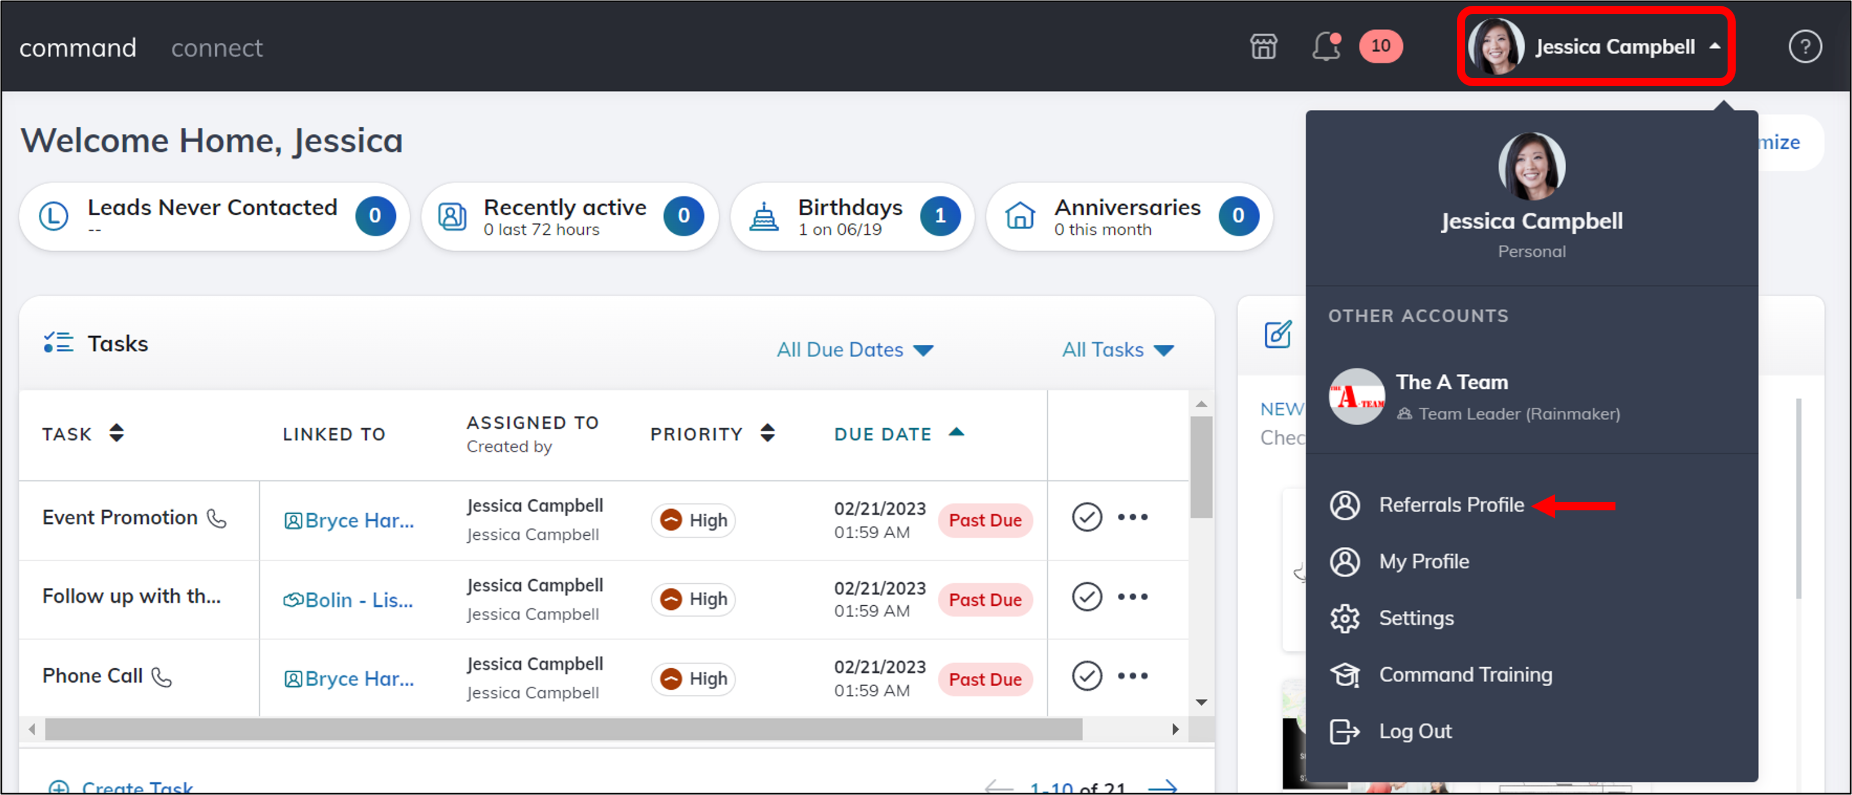Viewport: 1852px width, 795px height.
Task: Click the Command Training graduation cap icon
Action: pyautogui.click(x=1345, y=675)
